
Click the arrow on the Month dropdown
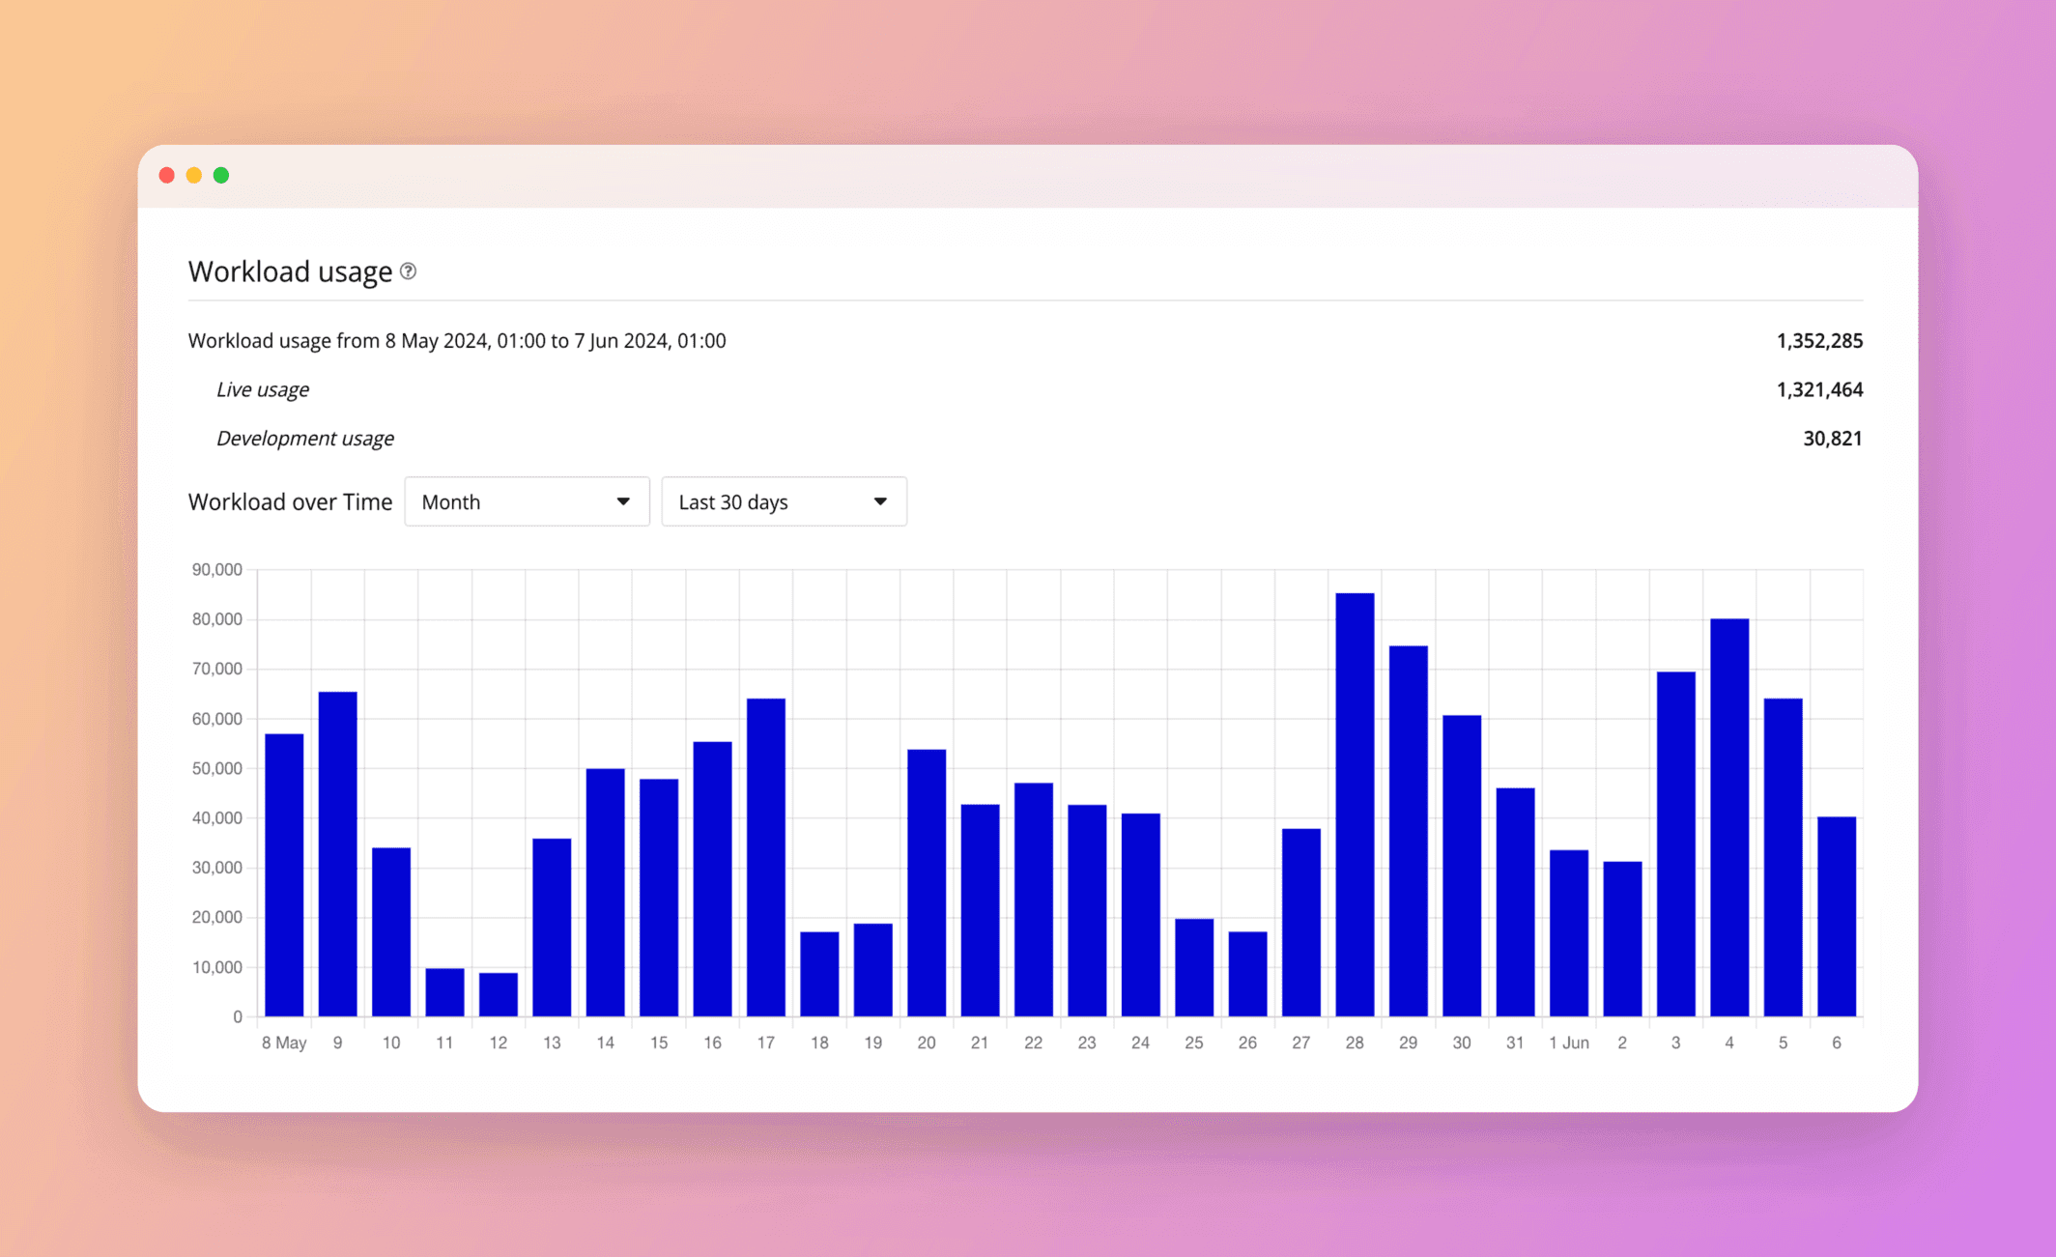coord(623,501)
